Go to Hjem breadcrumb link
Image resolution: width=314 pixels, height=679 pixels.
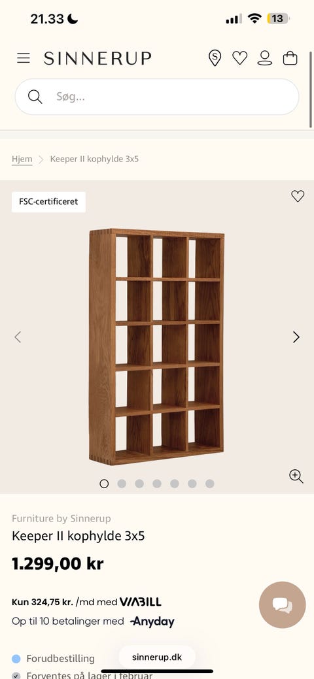click(22, 159)
